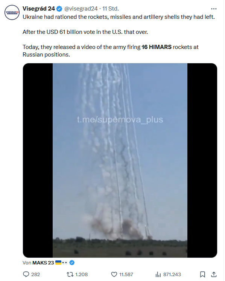Image resolution: width=225 pixels, height=281 pixels.
Task: Bookmark this tweet
Action: pyautogui.click(x=202, y=274)
